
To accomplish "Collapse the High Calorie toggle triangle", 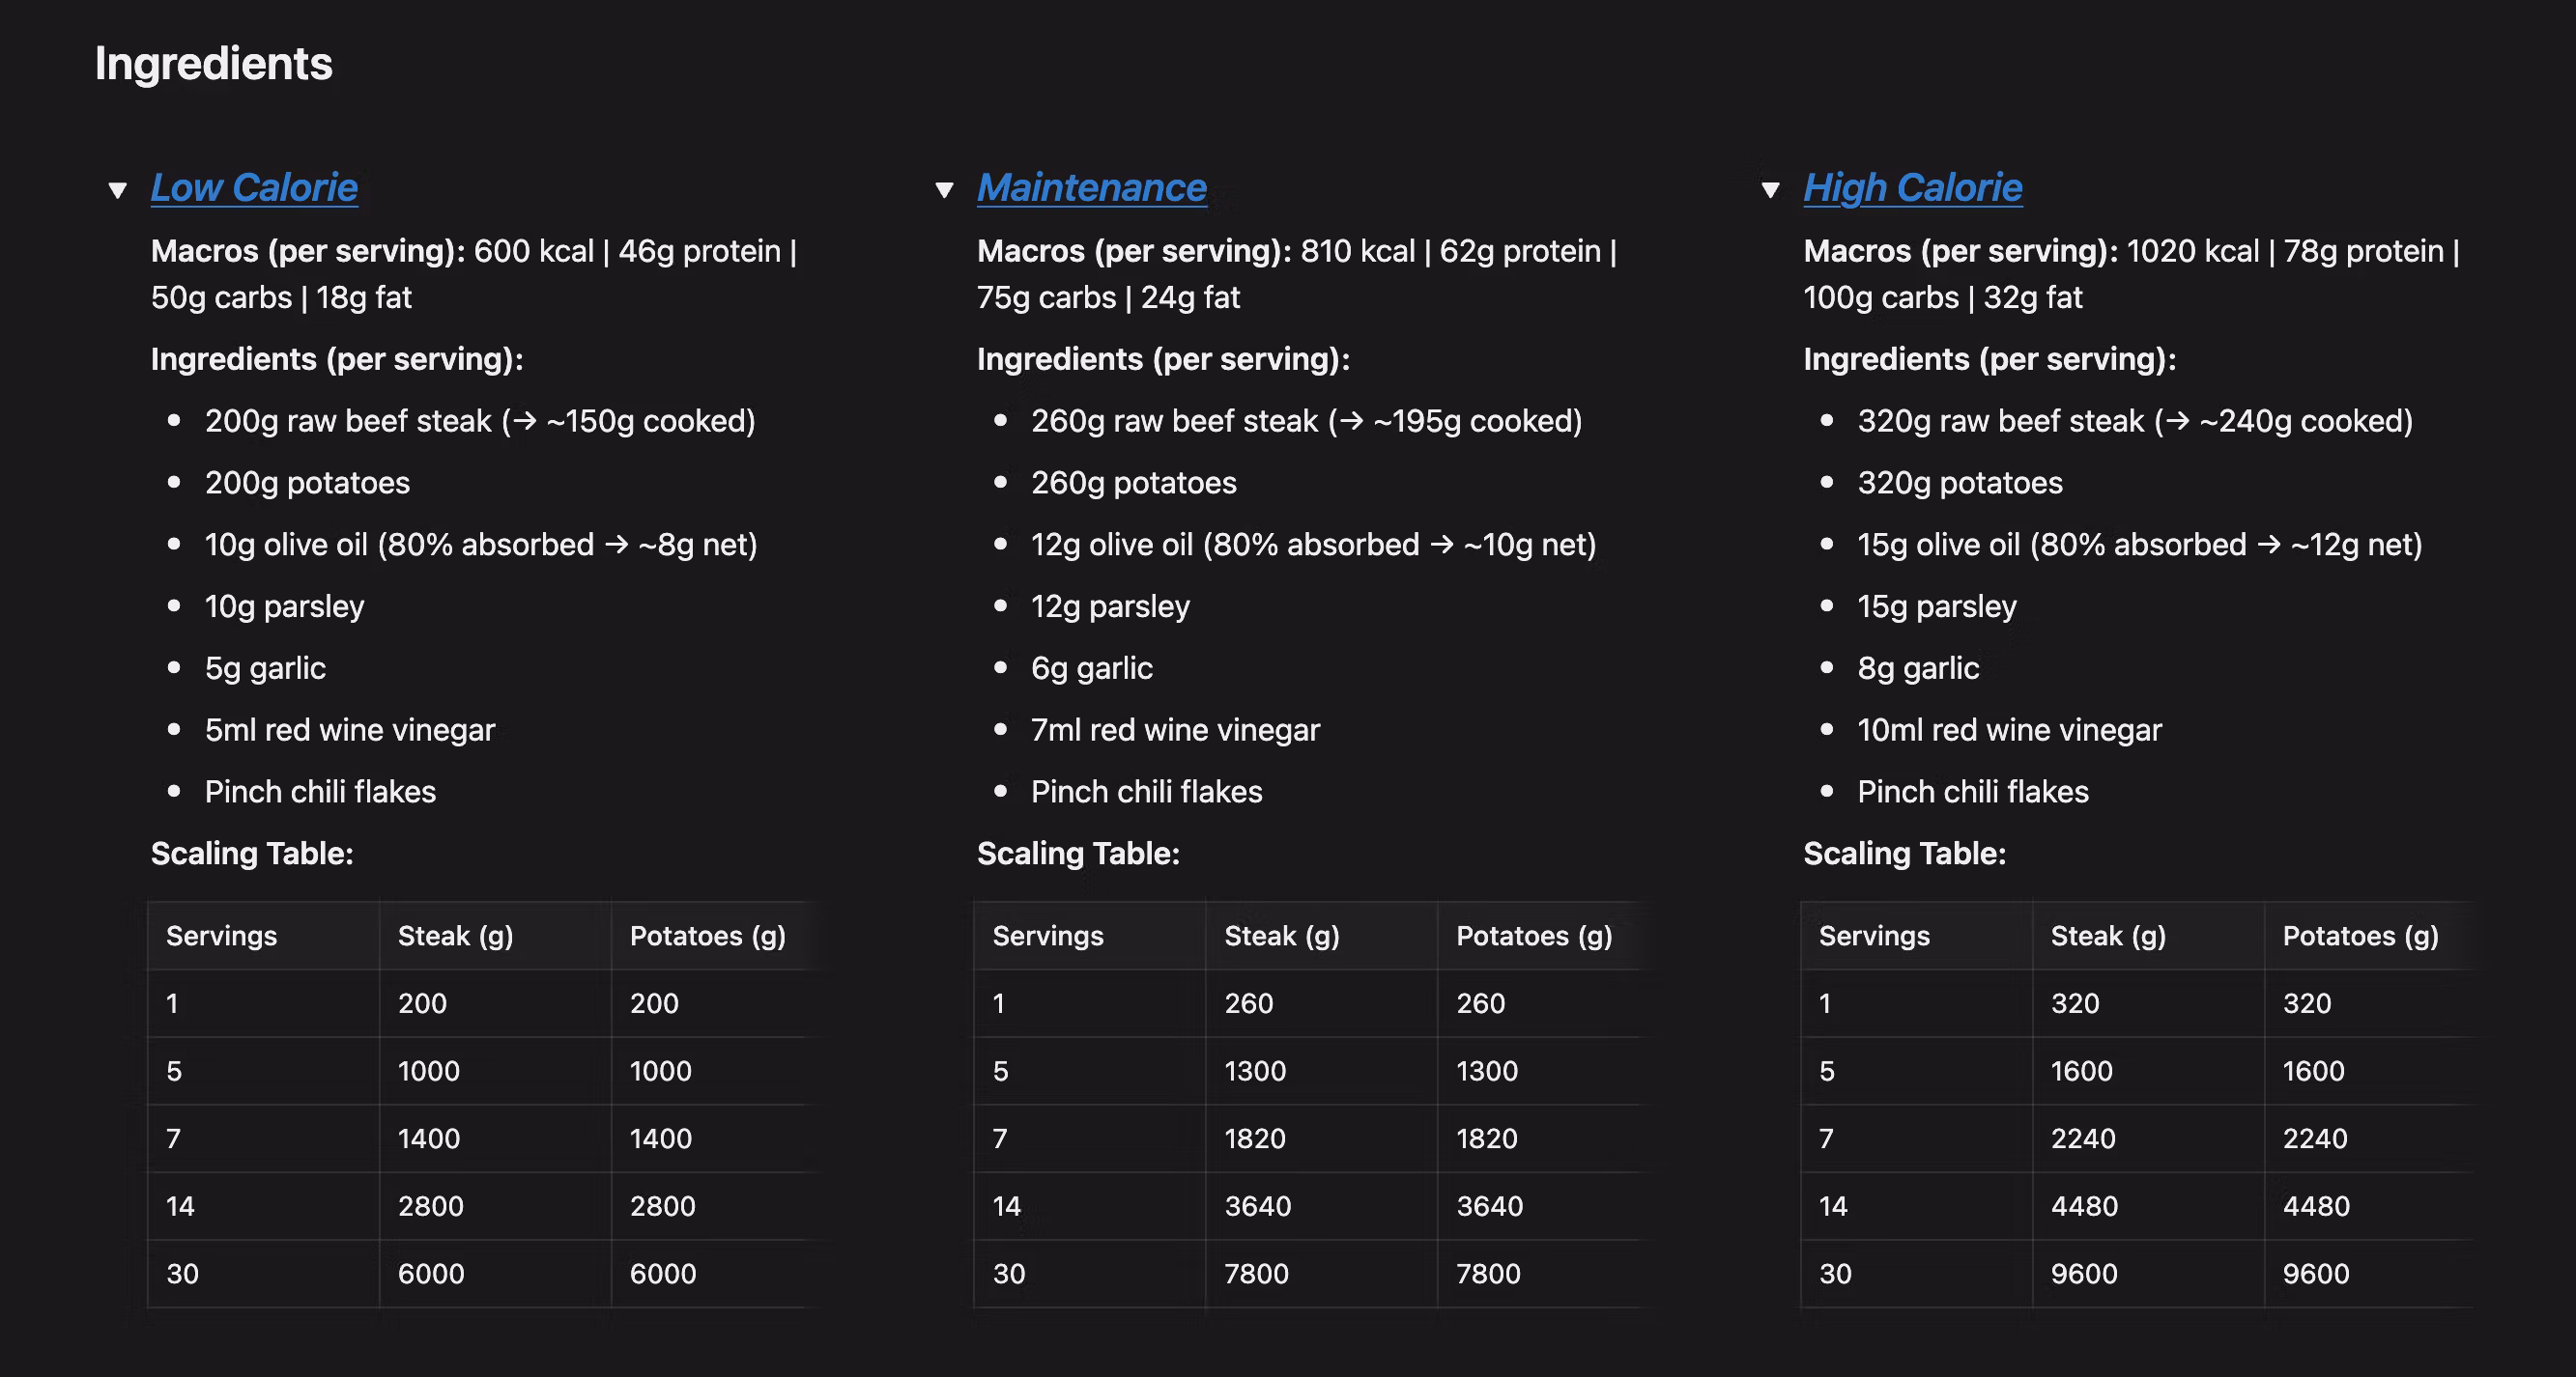I will click(1770, 190).
